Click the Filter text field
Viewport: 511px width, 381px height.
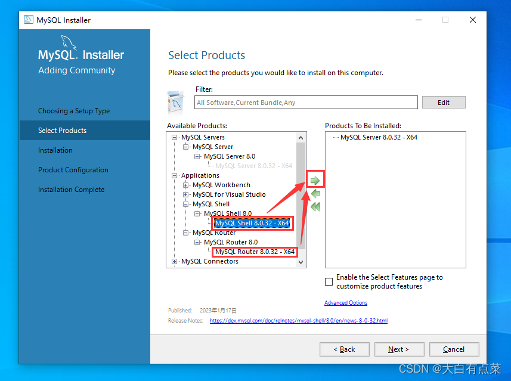click(306, 103)
